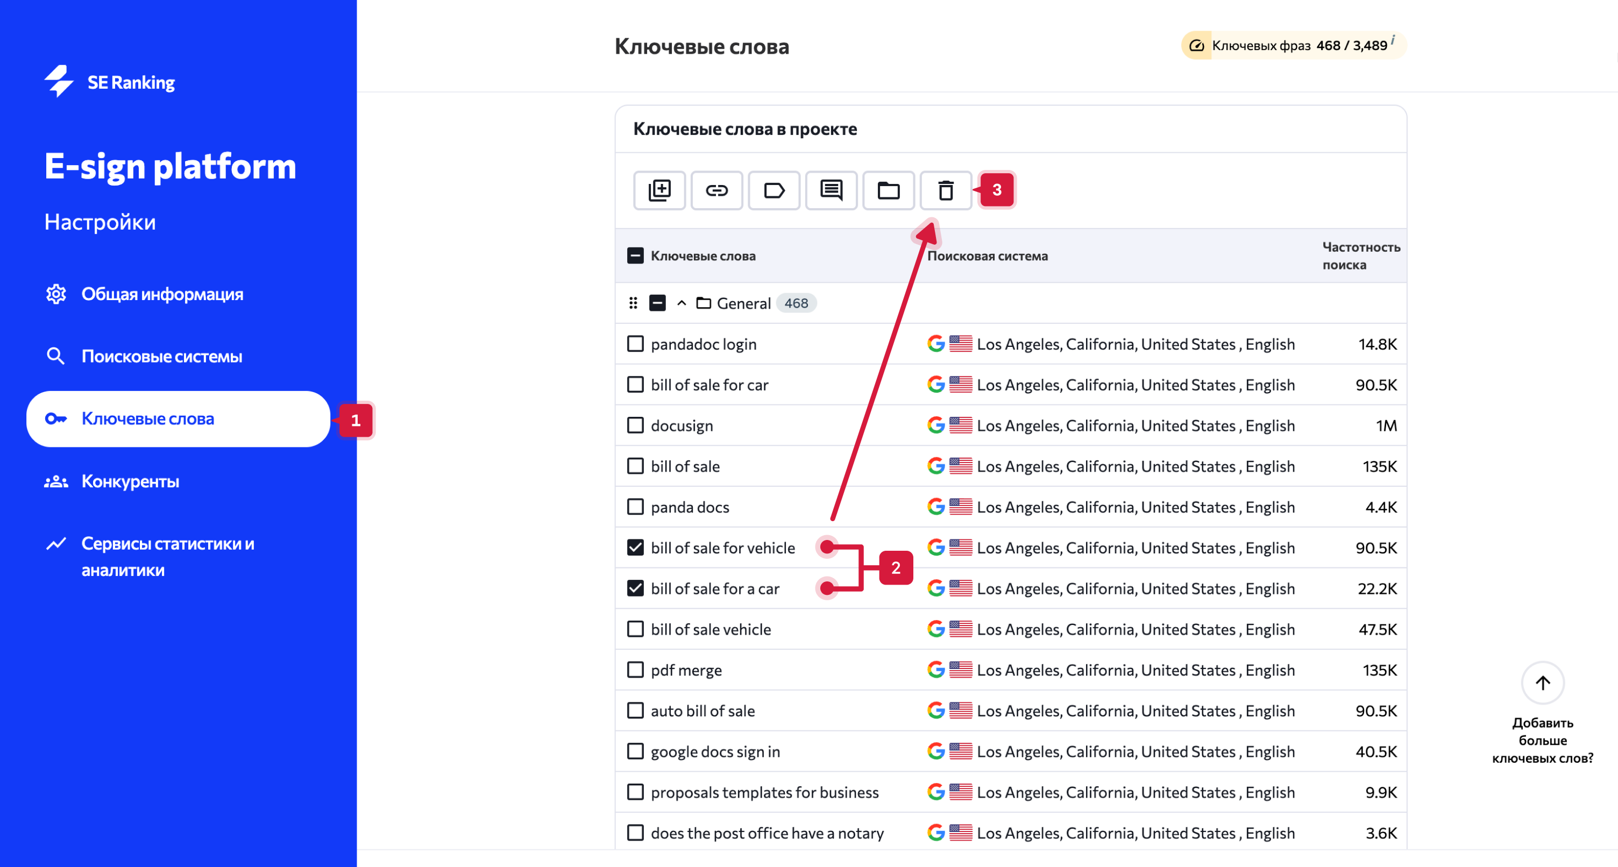Screen dimensions: 1618x867
Task: Click the trash delete toolbar icon
Action: coord(945,190)
